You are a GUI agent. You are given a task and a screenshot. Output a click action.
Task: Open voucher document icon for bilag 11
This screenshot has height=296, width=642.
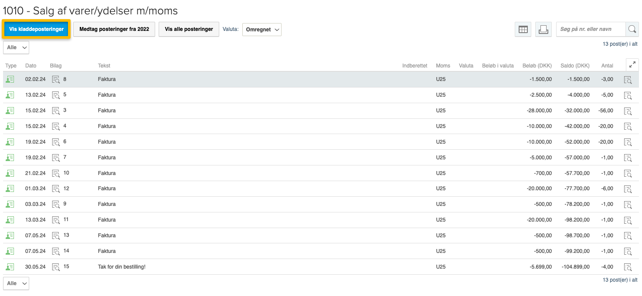(56, 220)
